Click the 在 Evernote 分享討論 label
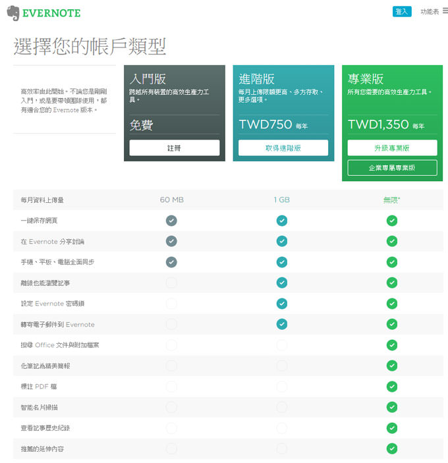Image resolution: width=448 pixels, height=463 pixels. point(53,242)
